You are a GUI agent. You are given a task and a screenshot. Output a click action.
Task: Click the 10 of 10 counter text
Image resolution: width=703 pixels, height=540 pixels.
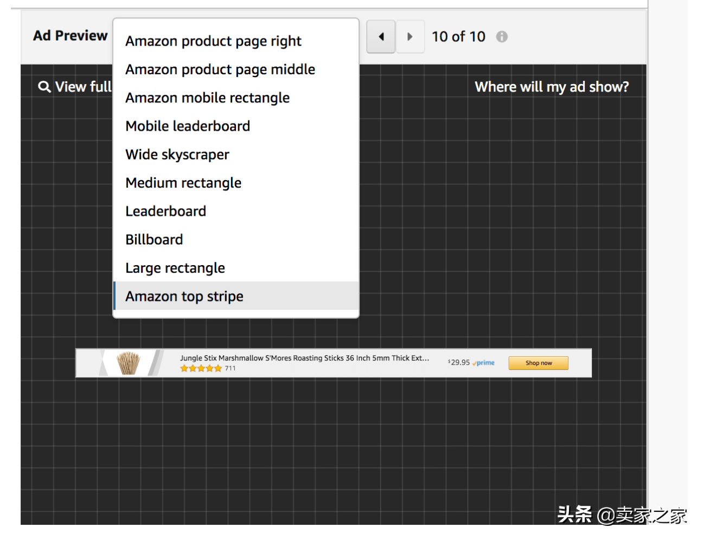(458, 37)
